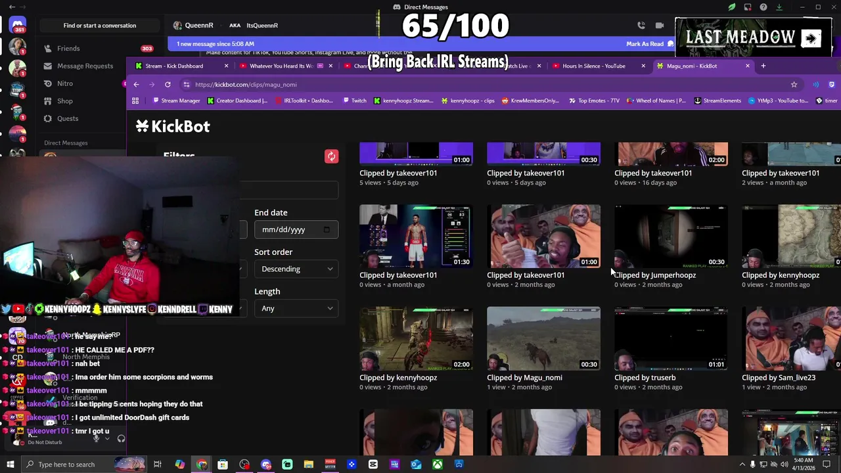Screen dimensions: 841x473
Task: Open Message Requests in Discord
Action: [x=84, y=66]
